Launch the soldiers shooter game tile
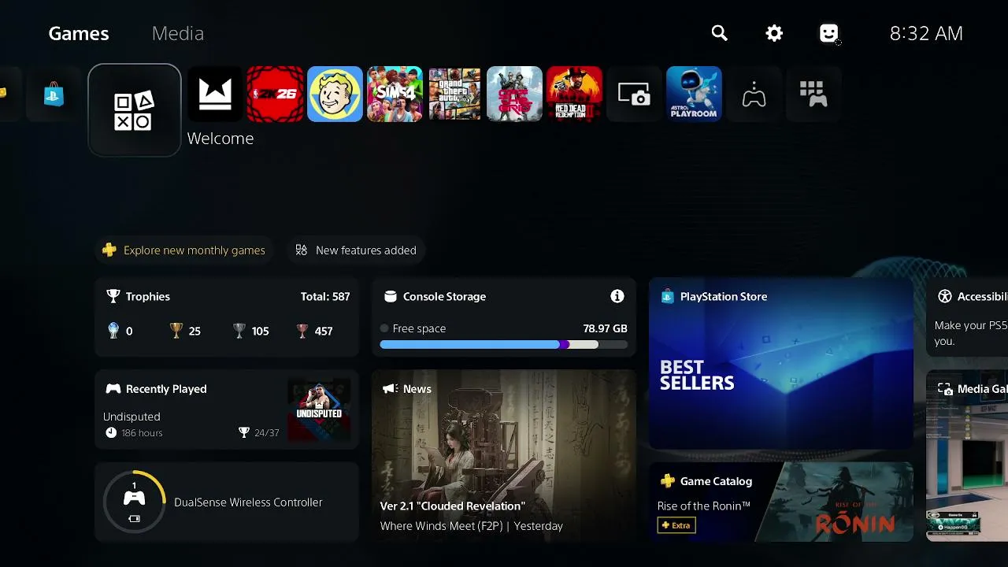The image size is (1008, 567). coord(514,94)
